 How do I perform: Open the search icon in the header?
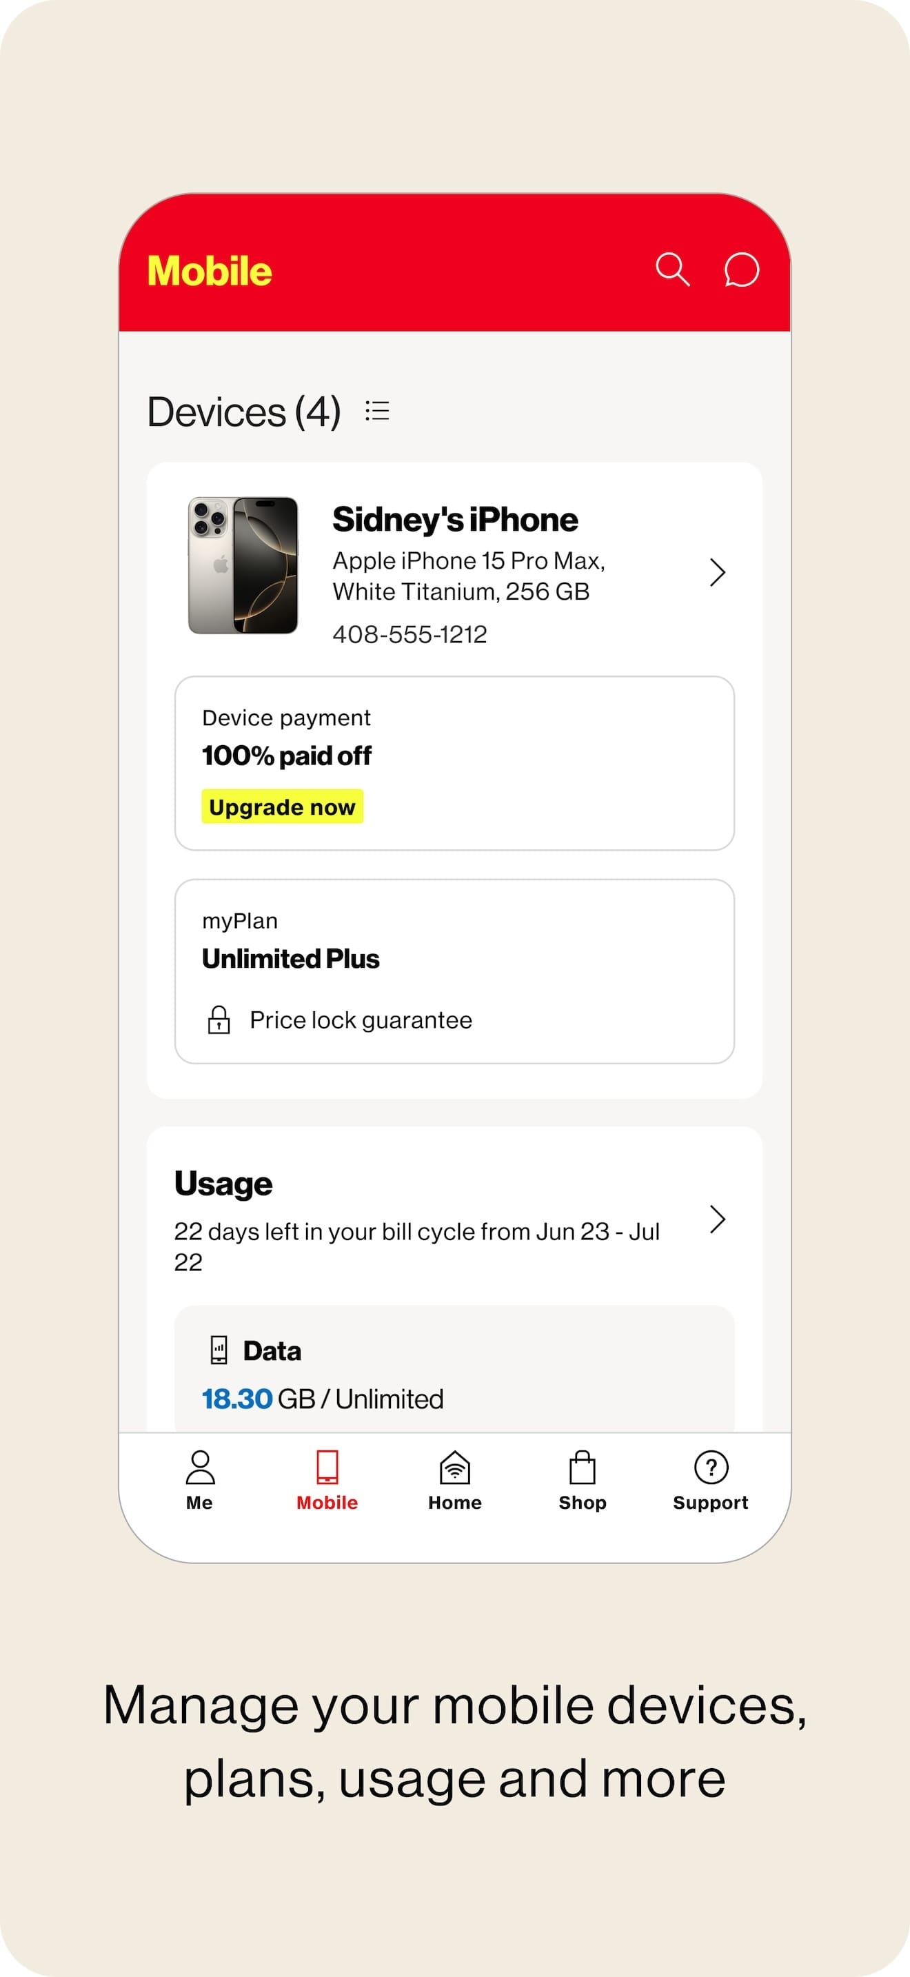pos(674,270)
